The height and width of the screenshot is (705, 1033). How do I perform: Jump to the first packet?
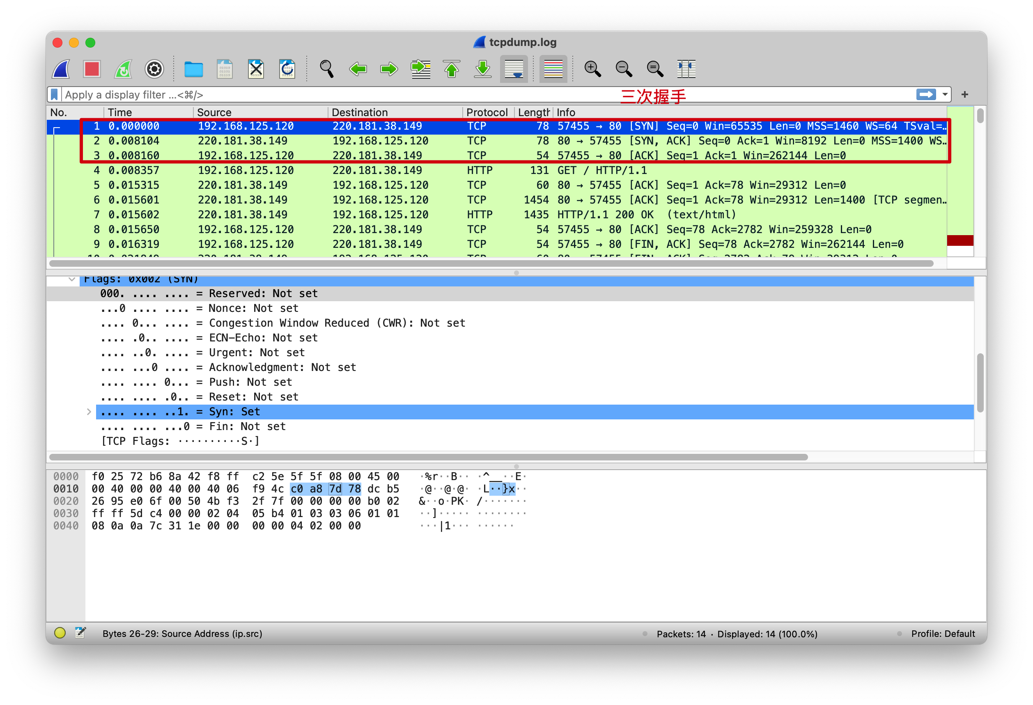coord(452,69)
